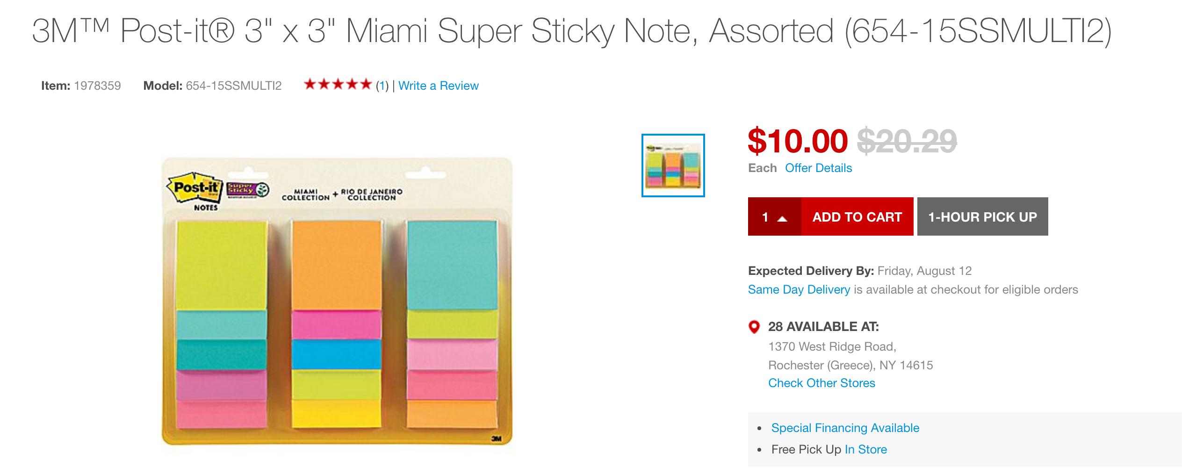Click the five-star rating icon
The height and width of the screenshot is (475, 1196).
click(x=338, y=85)
